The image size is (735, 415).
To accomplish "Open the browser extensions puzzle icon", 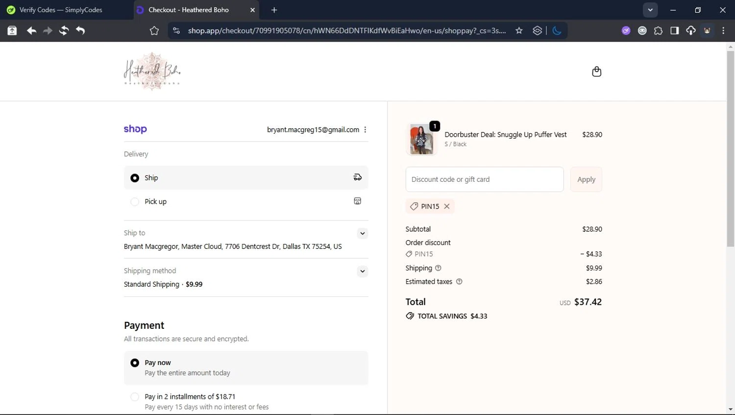I will 658,30.
